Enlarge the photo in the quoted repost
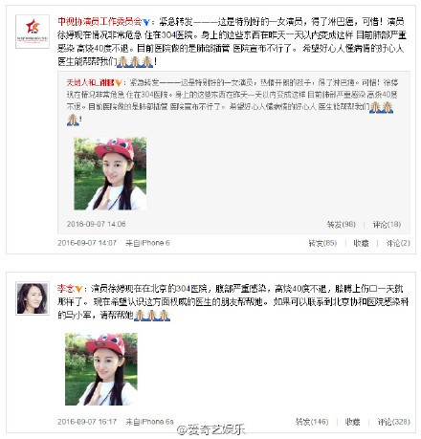This screenshot has height=439, width=421. coord(110,173)
